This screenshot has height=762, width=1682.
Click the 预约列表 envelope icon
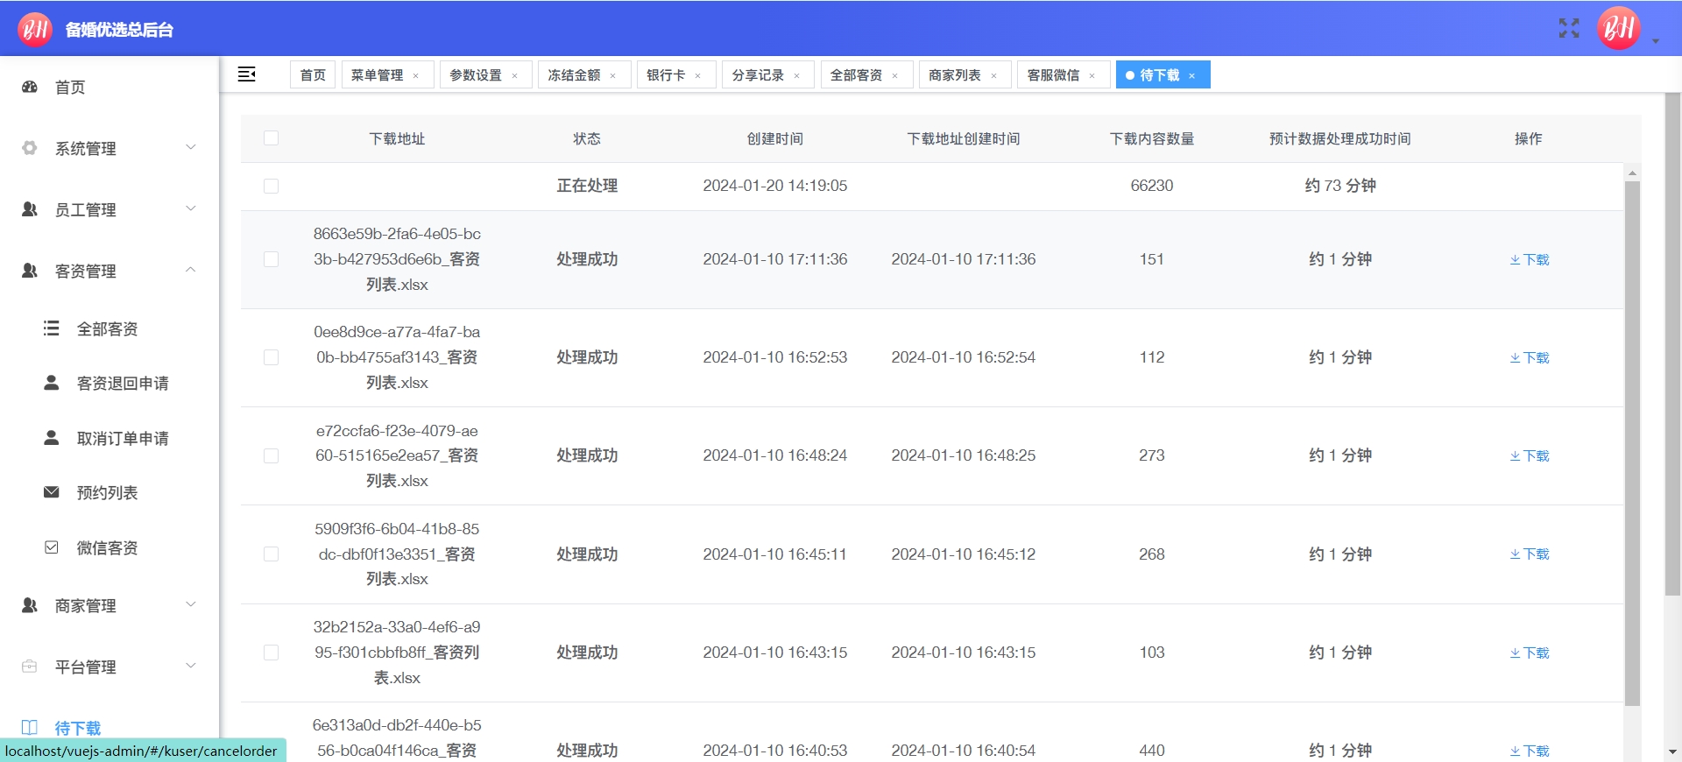[x=52, y=492]
